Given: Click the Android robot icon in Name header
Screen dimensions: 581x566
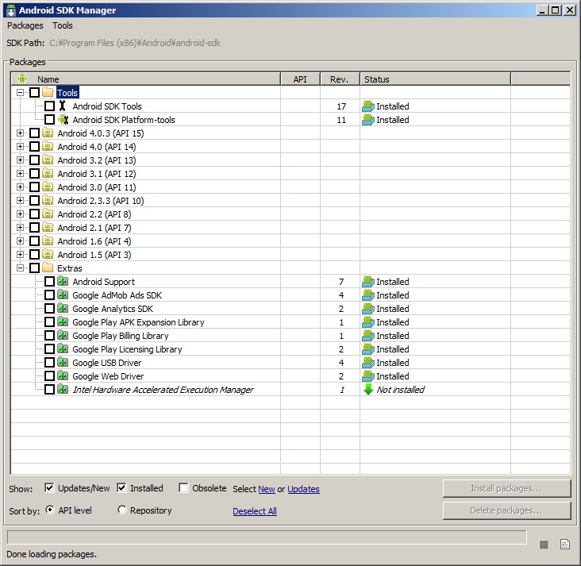Looking at the screenshot, I should point(22,79).
